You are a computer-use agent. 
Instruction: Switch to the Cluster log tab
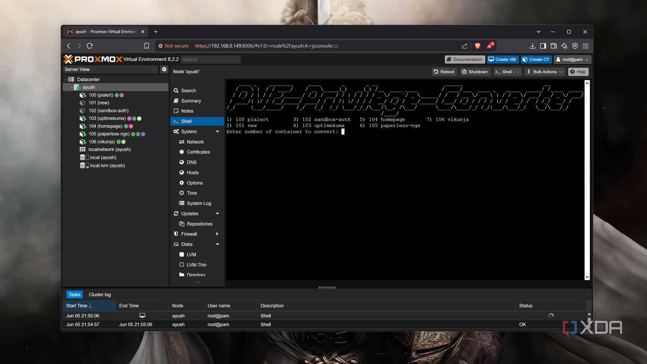click(x=100, y=295)
